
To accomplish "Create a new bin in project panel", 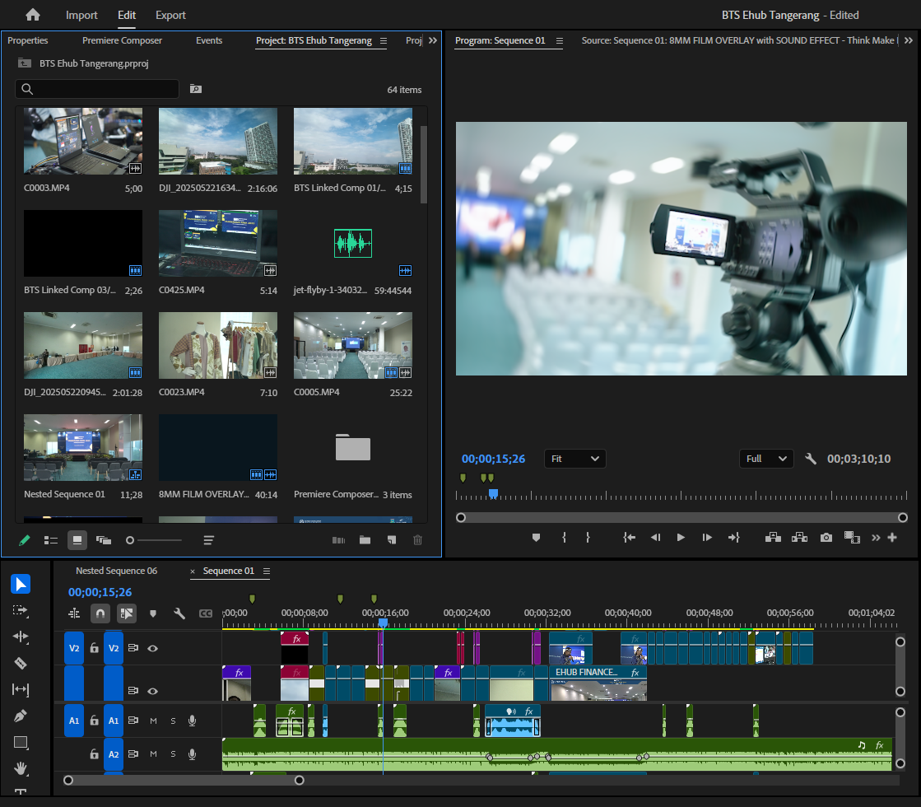I will click(x=365, y=540).
